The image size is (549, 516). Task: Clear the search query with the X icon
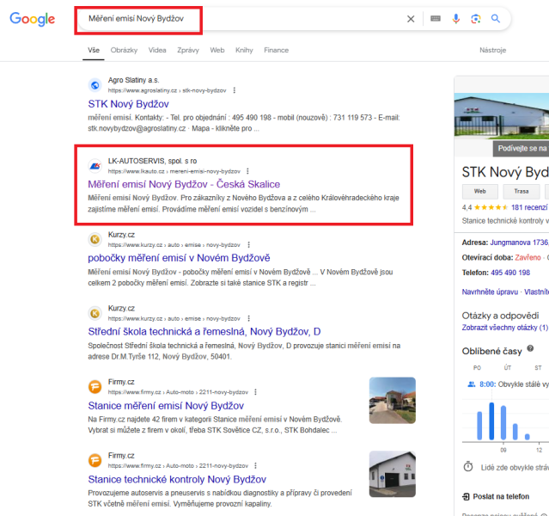point(411,19)
